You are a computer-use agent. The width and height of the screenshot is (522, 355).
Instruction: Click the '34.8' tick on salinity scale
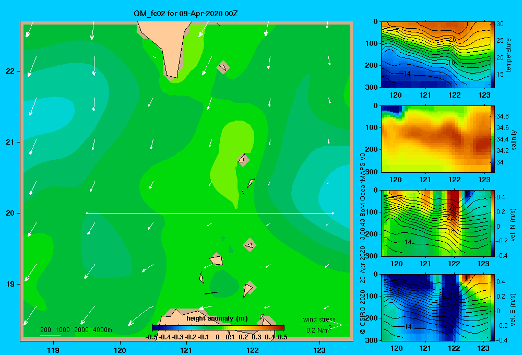502,116
